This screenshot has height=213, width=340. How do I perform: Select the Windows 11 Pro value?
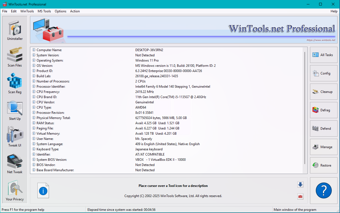tap(147, 60)
